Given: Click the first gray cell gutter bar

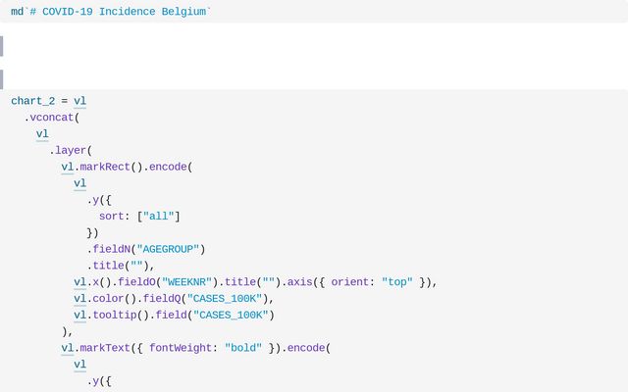Looking at the screenshot, I should (x=2, y=46).
